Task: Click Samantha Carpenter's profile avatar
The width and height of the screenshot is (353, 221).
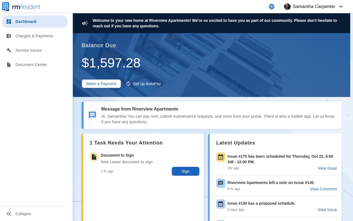Action: click(287, 7)
